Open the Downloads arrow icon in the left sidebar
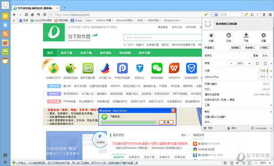Image resolution: width=274 pixels, height=166 pixels. [x=5, y=25]
